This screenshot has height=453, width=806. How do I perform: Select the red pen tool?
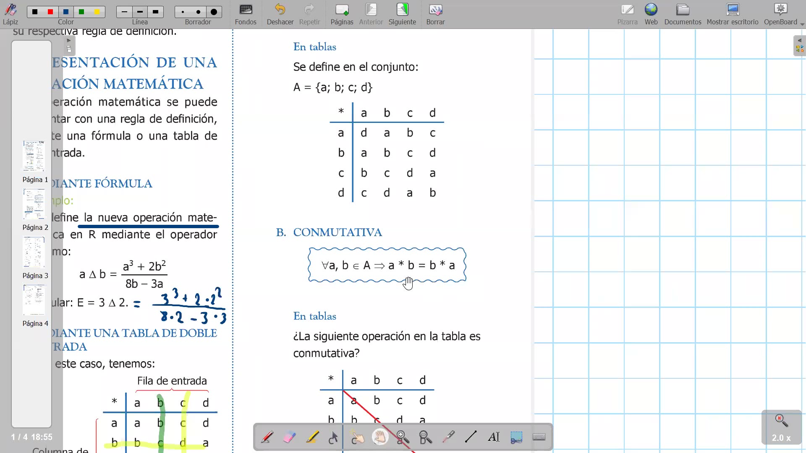pyautogui.click(x=267, y=437)
